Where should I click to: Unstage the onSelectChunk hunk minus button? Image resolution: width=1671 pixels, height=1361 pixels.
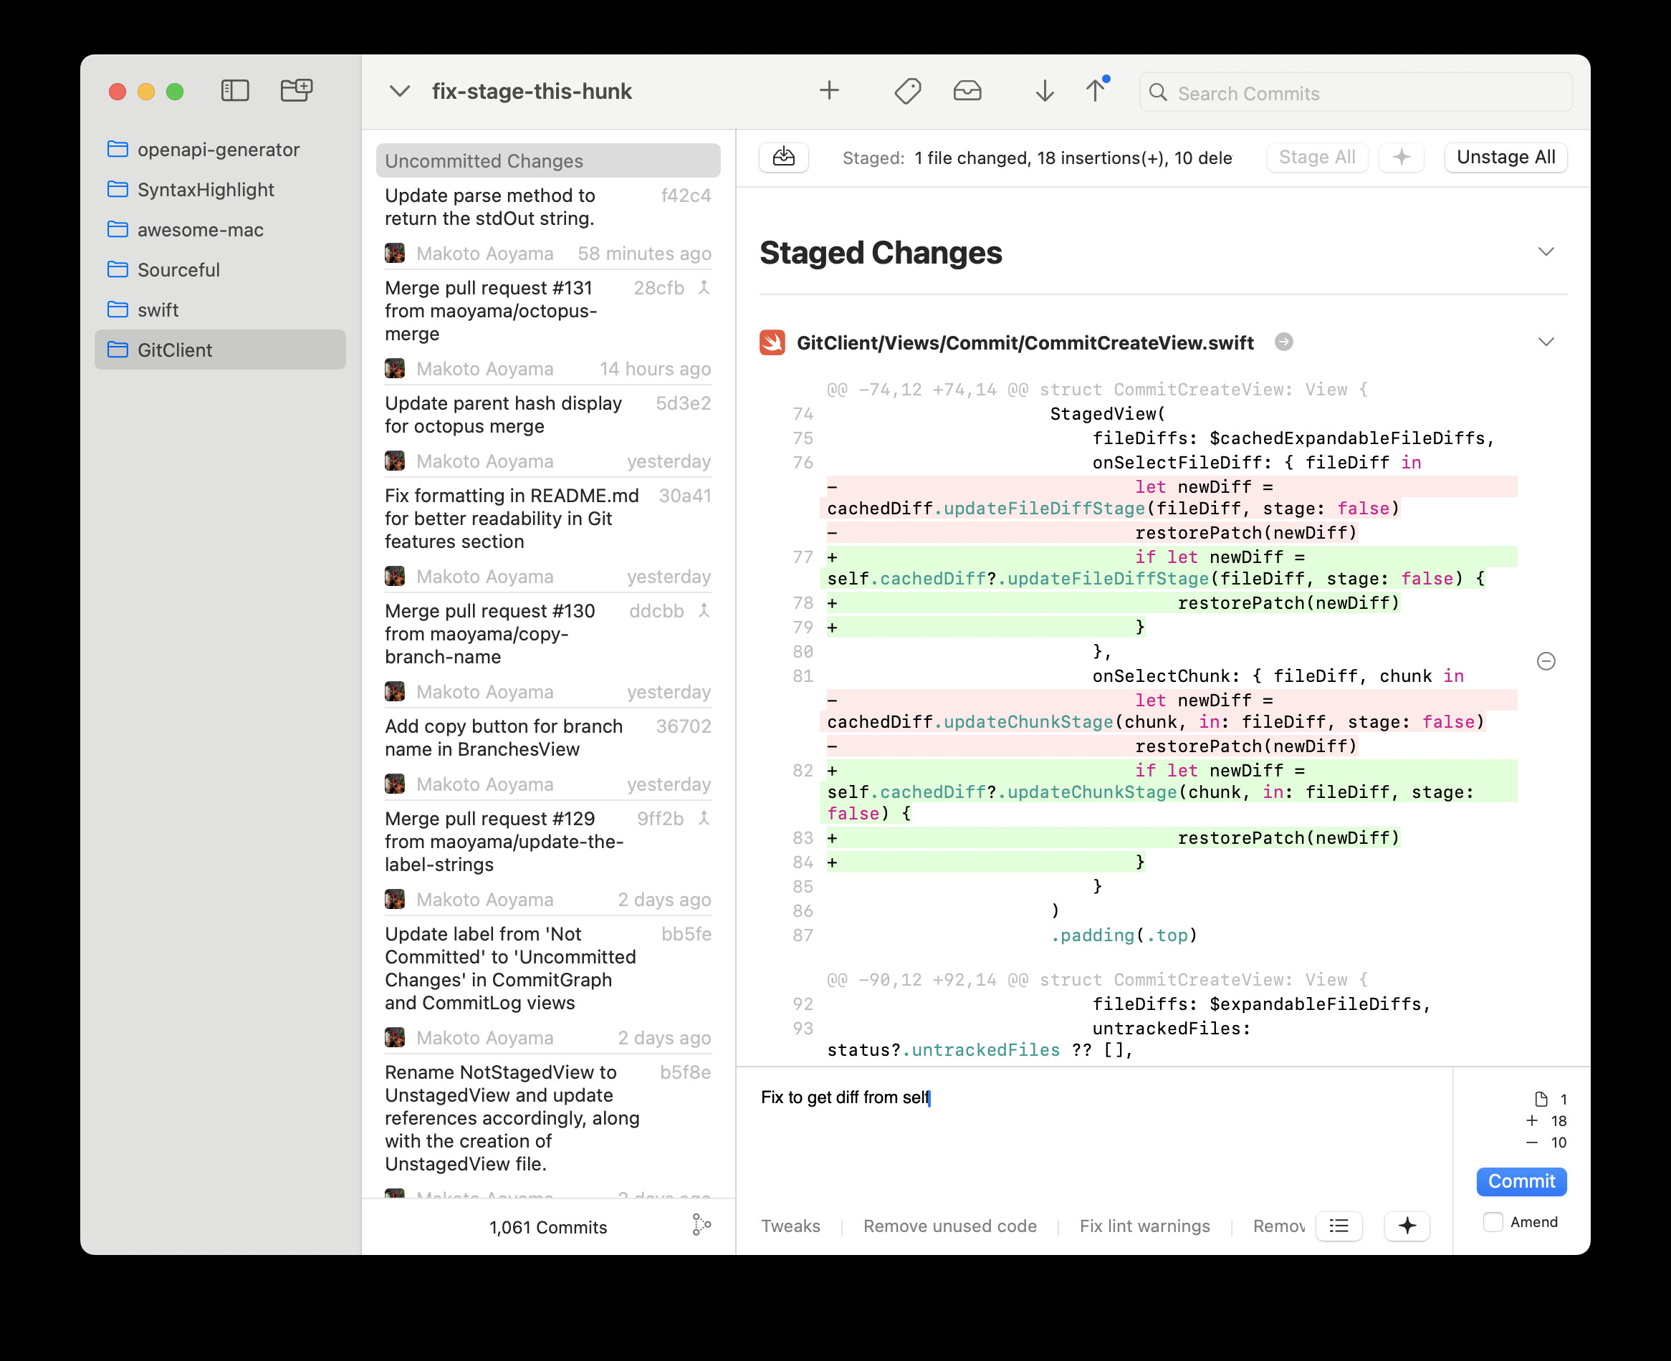tap(1546, 662)
